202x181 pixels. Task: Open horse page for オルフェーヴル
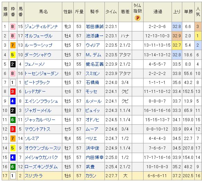(x=38, y=36)
